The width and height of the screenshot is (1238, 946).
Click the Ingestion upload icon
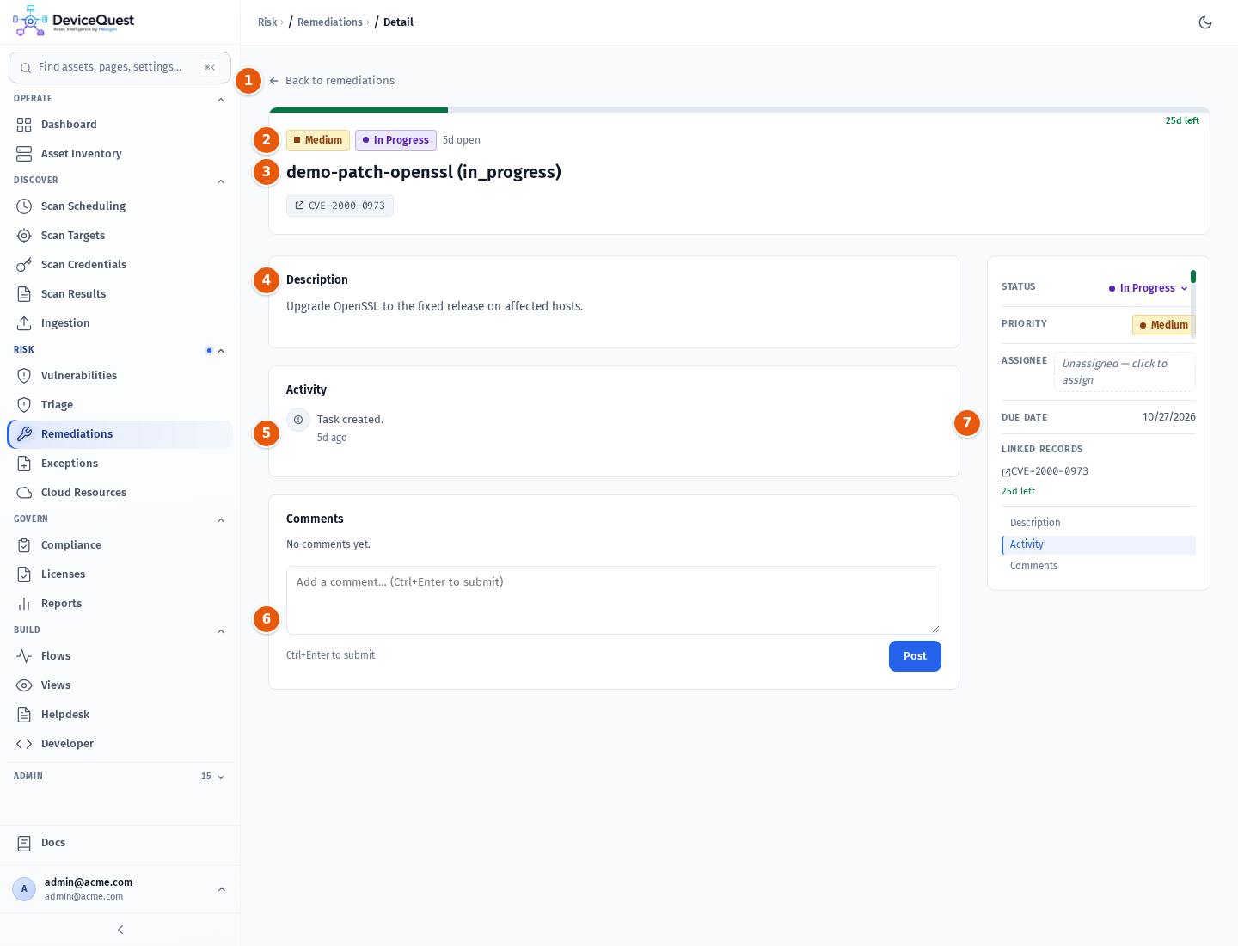(x=24, y=323)
